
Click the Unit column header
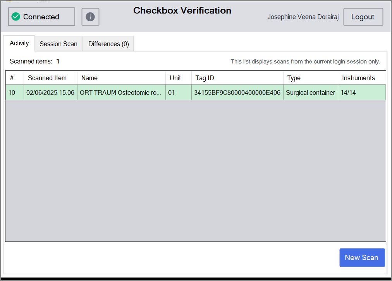tap(179, 78)
